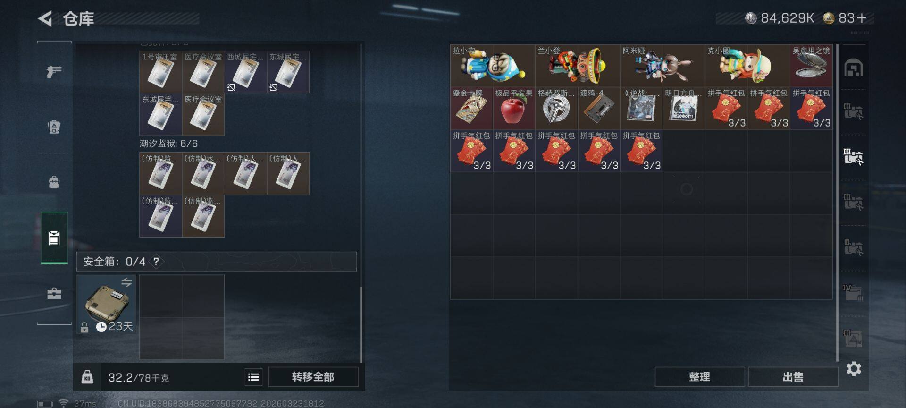Select the backpack sidebar icon
Screen dimensions: 906x408
(x=54, y=182)
